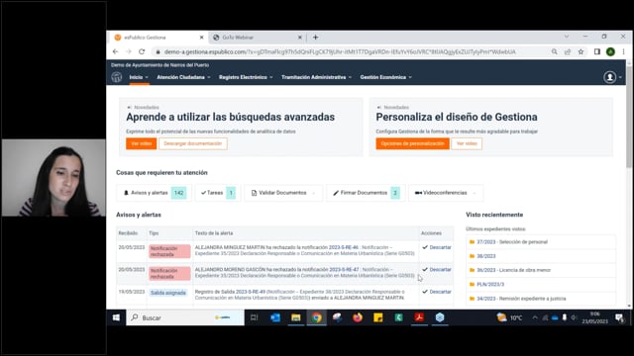Select the esPublico Gestiona tab

tap(158, 38)
